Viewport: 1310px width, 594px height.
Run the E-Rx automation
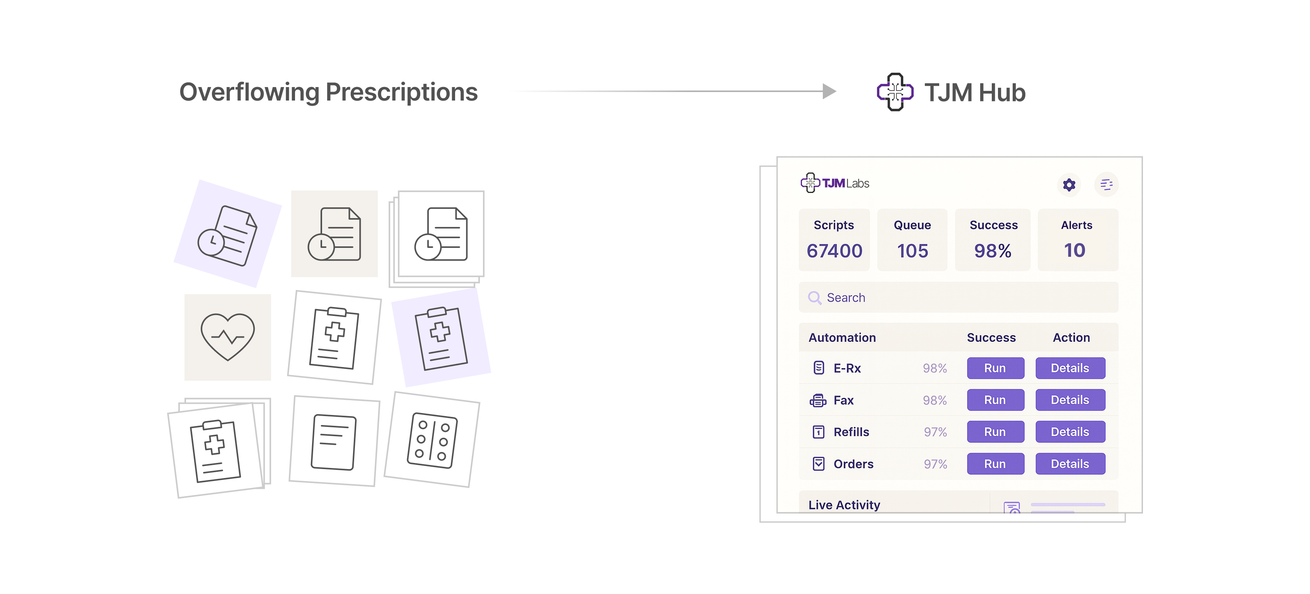tap(995, 368)
